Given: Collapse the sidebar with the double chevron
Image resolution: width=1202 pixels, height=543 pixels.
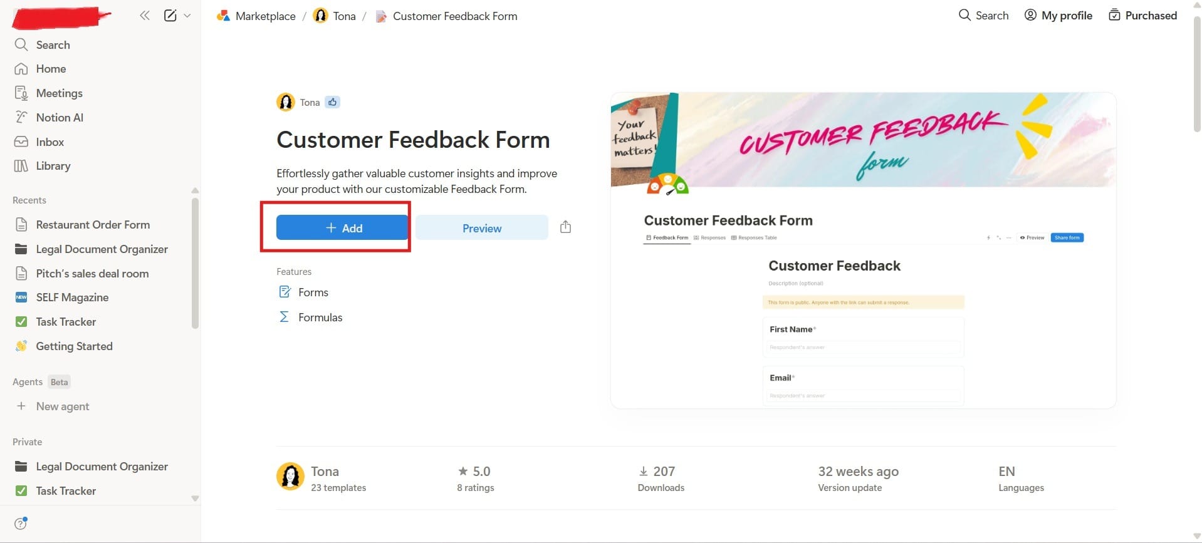Looking at the screenshot, I should pos(144,16).
